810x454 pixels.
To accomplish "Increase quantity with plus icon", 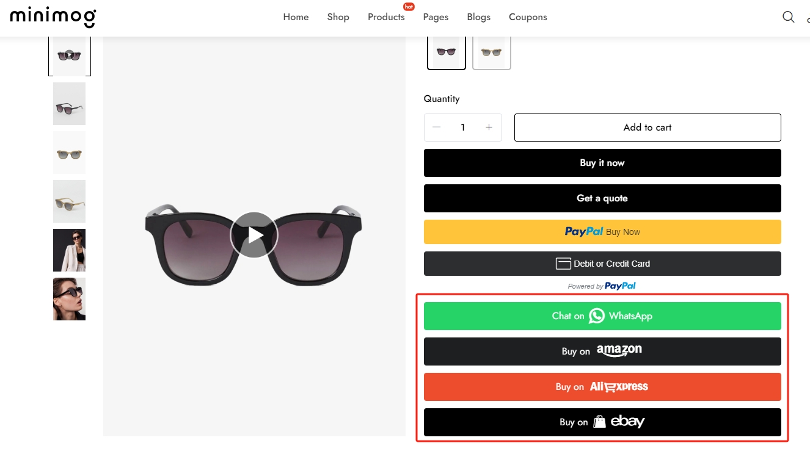I will tap(489, 128).
